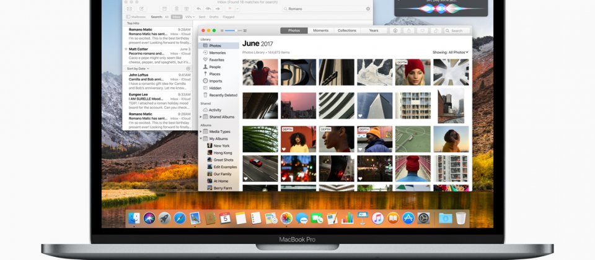Open Great Shots album
The image size is (595, 260).
(x=220, y=160)
